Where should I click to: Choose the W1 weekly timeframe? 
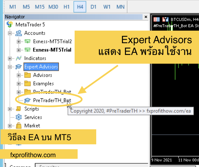[107, 7]
